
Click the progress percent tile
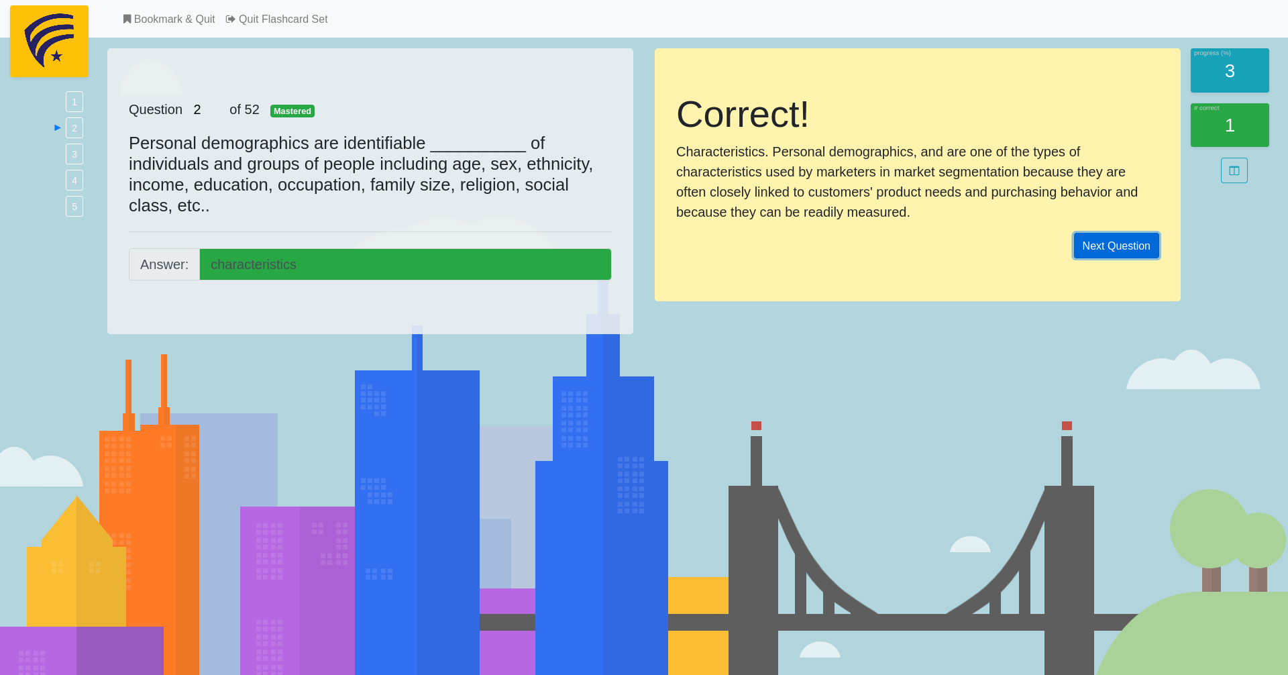pos(1230,70)
